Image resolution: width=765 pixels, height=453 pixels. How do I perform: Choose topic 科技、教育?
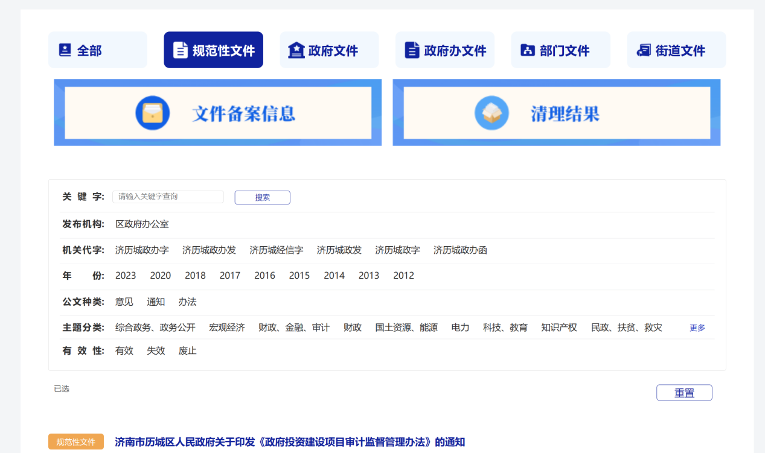click(x=505, y=328)
